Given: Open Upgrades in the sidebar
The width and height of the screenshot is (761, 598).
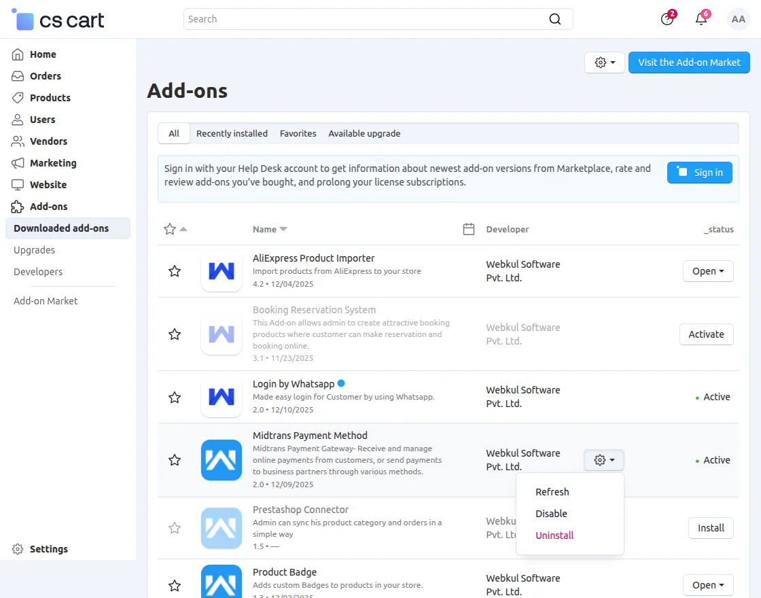Looking at the screenshot, I should (34, 250).
